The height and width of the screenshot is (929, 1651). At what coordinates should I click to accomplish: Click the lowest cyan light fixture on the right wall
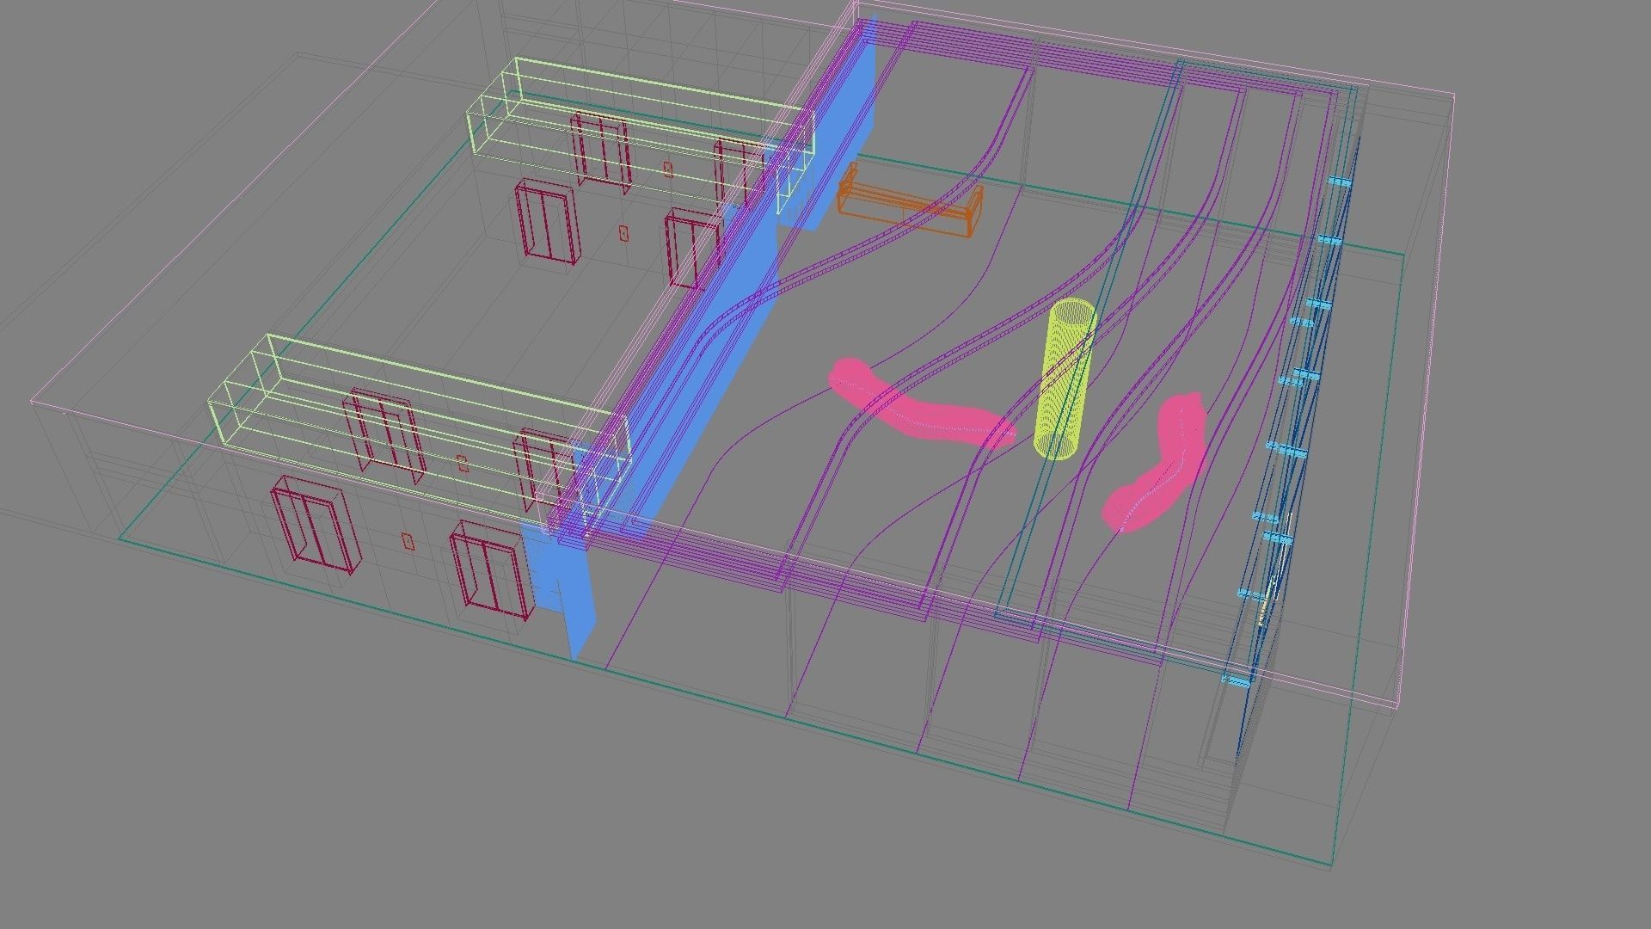tap(1237, 681)
